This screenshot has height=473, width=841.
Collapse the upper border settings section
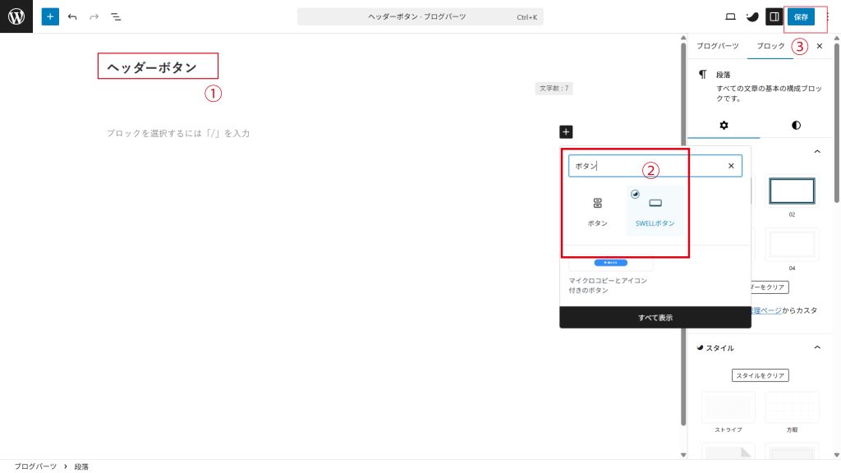click(817, 152)
